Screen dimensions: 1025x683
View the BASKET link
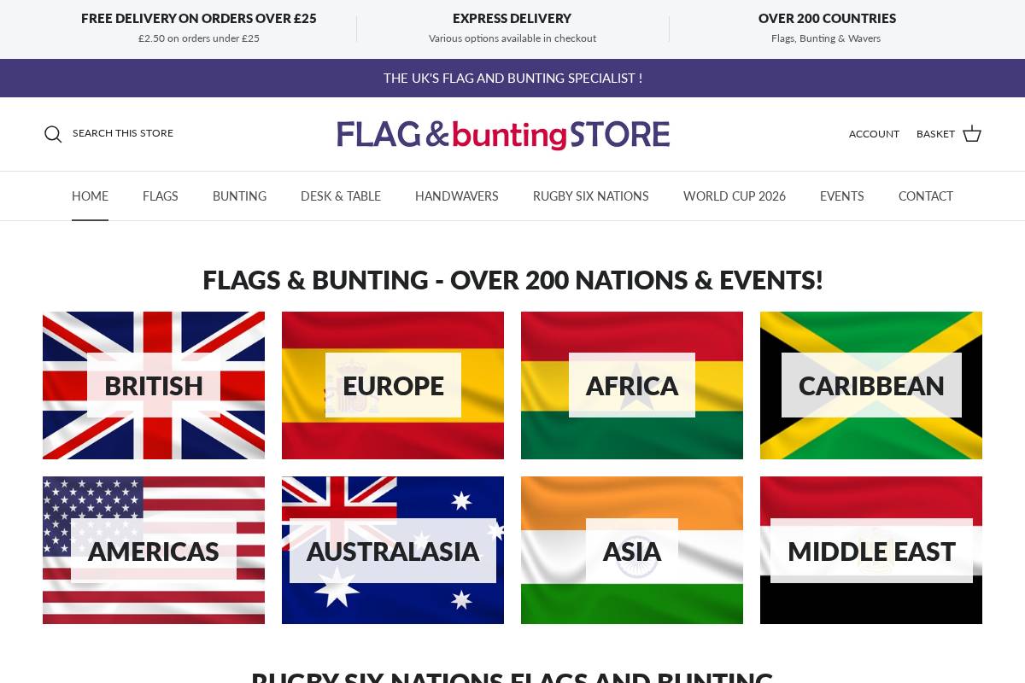[935, 134]
